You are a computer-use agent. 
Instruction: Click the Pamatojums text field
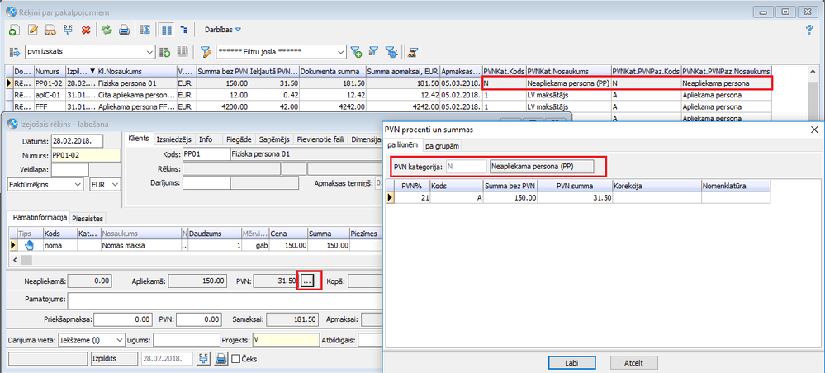(x=224, y=300)
